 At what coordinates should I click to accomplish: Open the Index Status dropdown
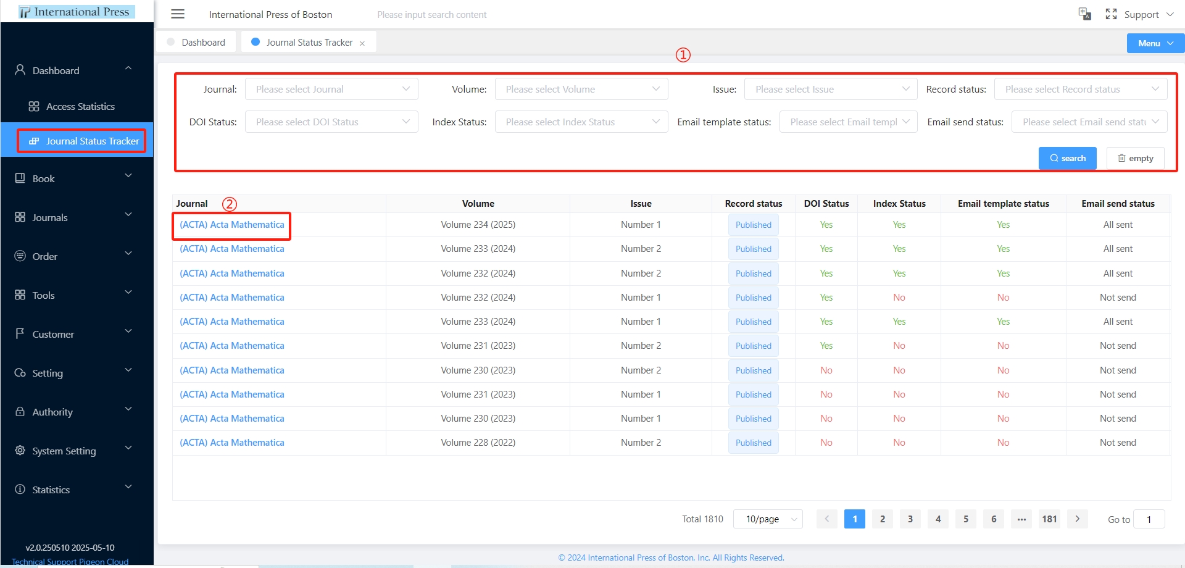point(581,122)
